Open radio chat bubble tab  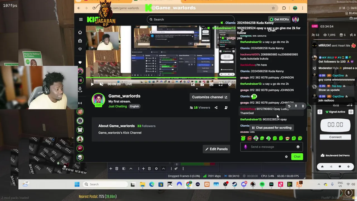tap(340, 167)
